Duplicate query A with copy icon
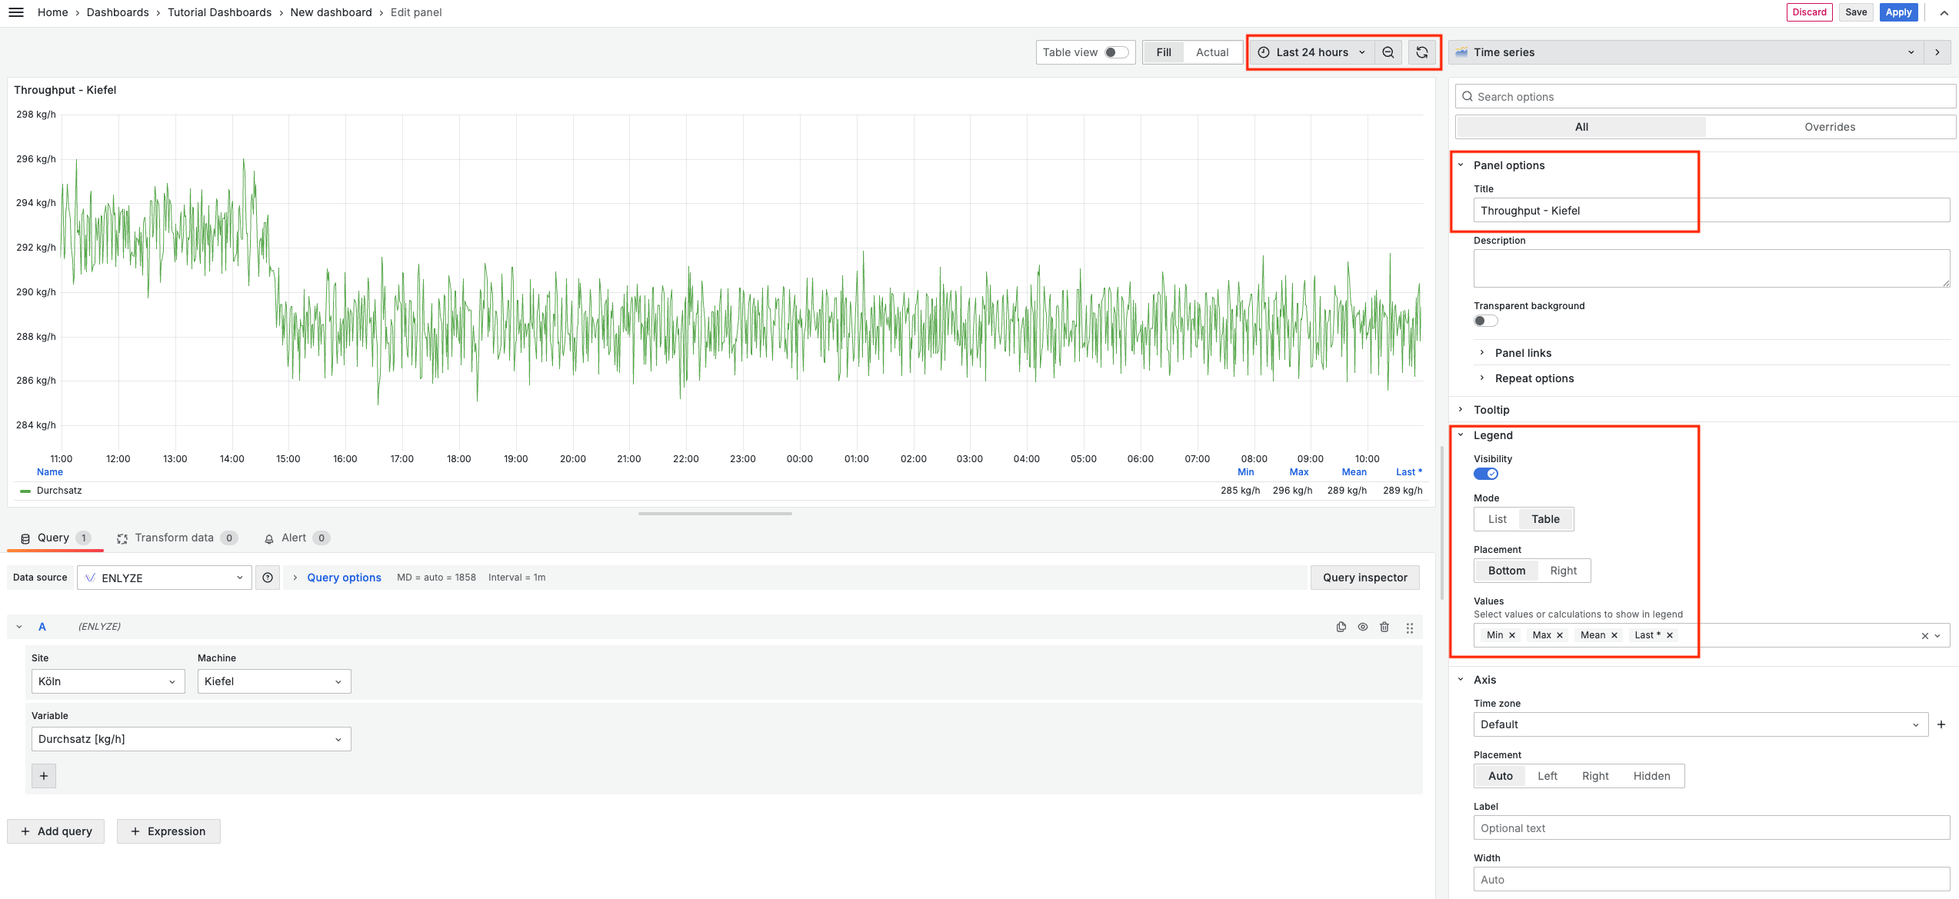Screen dimensions: 1959x899 [1341, 627]
